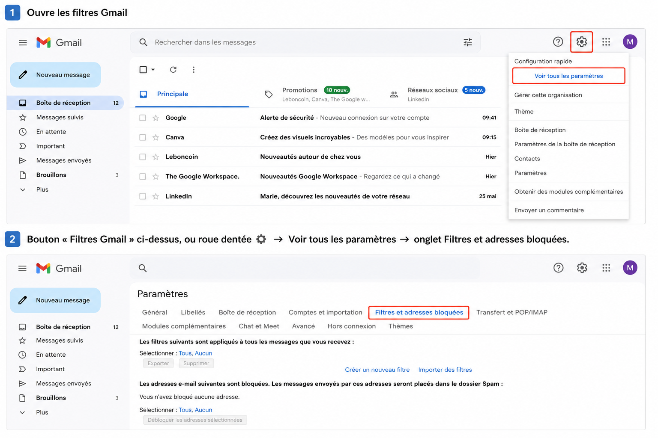Refresh the inbox message list

173,70
